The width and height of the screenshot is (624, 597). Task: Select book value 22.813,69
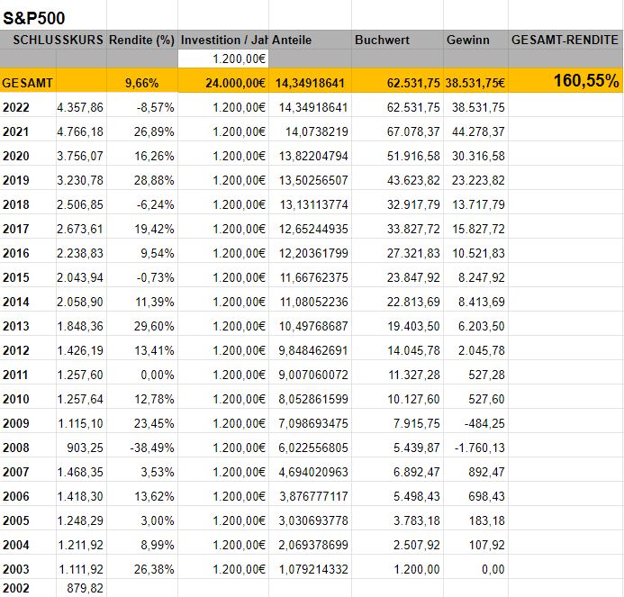(413, 302)
